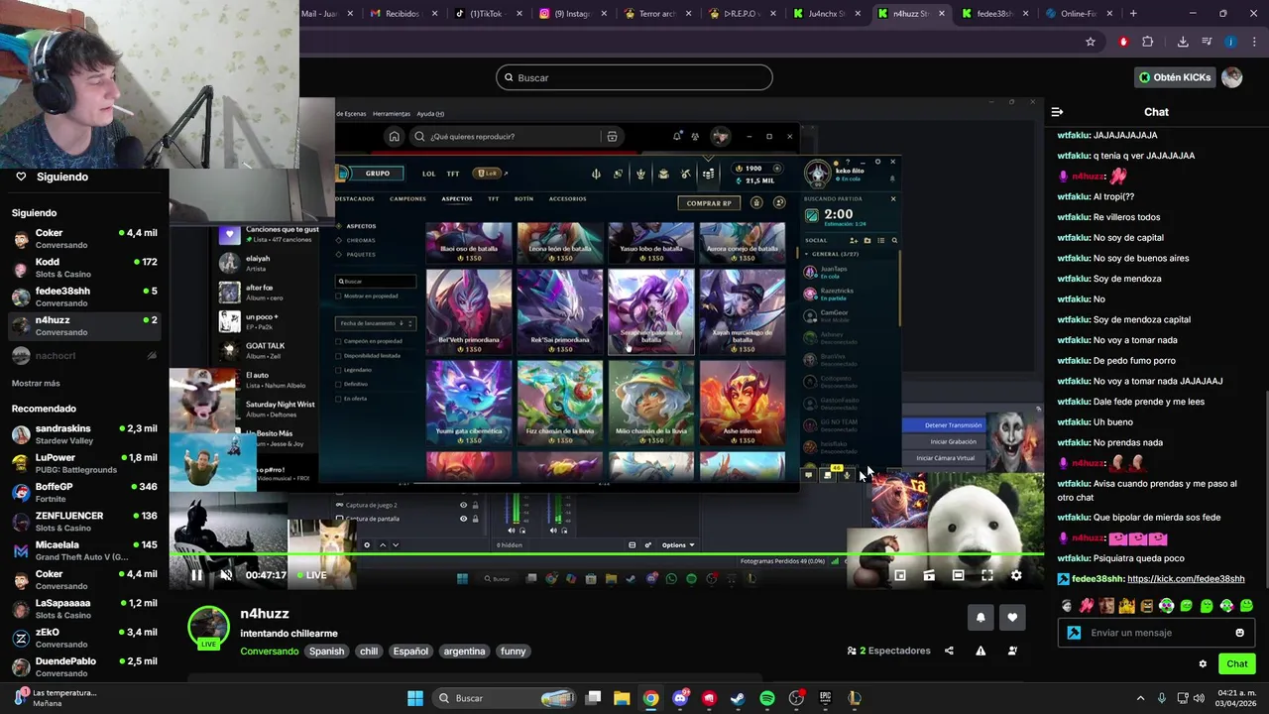Open chat settings gear
Viewport: 1269px width, 714px height.
1203,664
